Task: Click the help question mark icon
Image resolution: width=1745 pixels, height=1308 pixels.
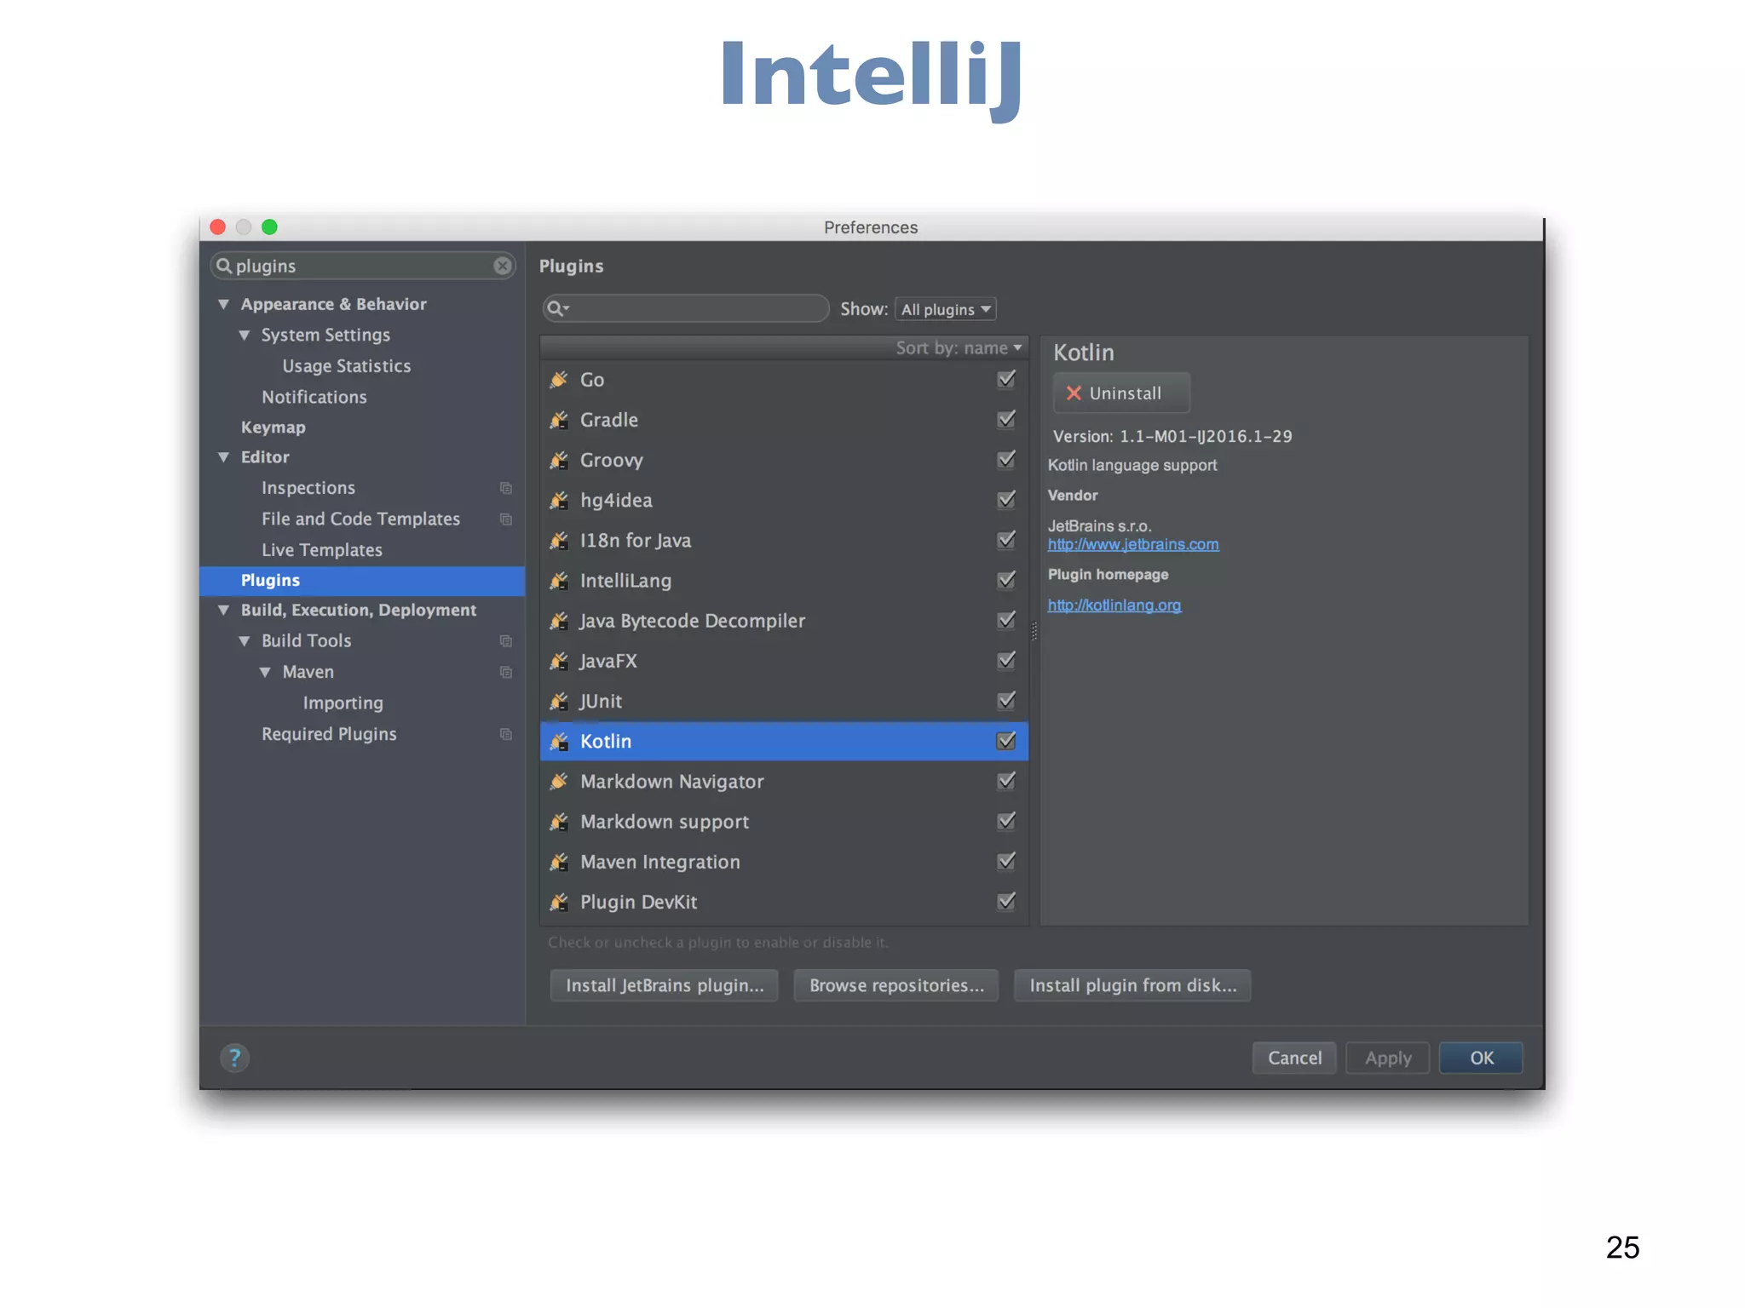Action: (x=235, y=1058)
